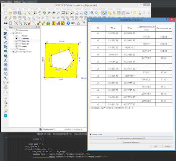Expand the Участок layer legend
Image resolution: width=176 pixels, height=161 pixels.
click(14, 41)
